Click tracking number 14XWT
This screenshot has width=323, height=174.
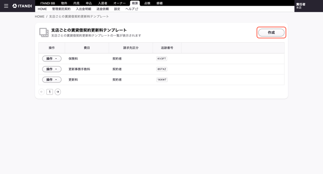click(x=162, y=79)
